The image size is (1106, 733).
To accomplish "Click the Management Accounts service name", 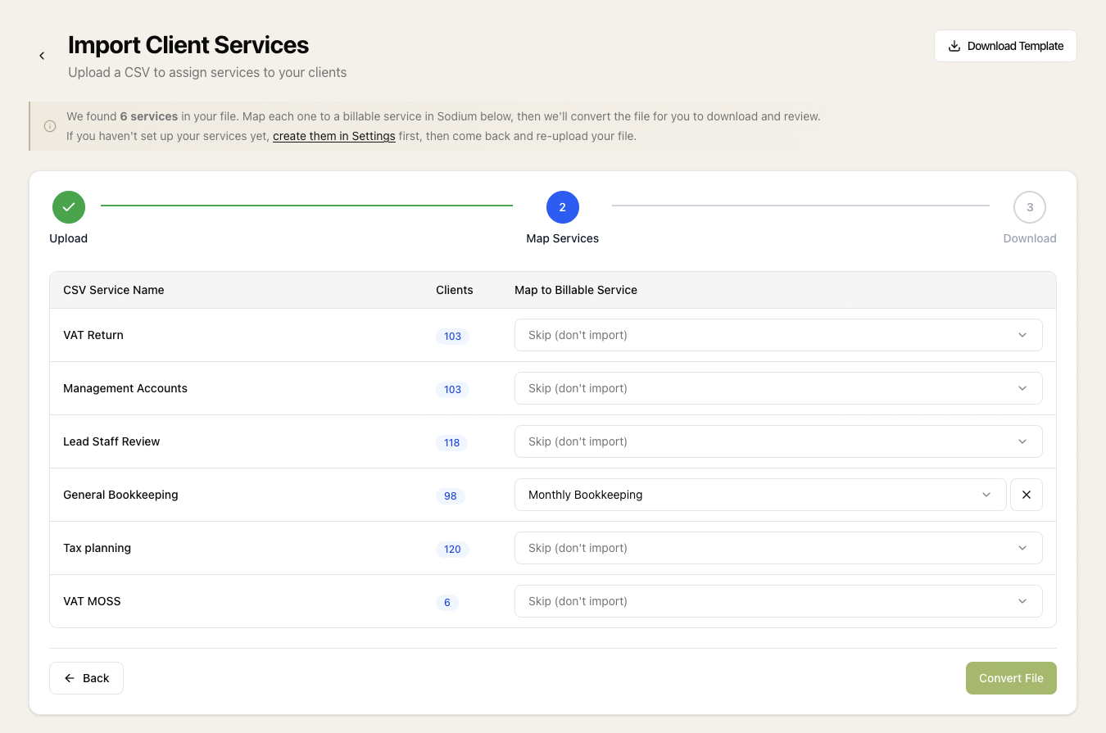I will (125, 388).
